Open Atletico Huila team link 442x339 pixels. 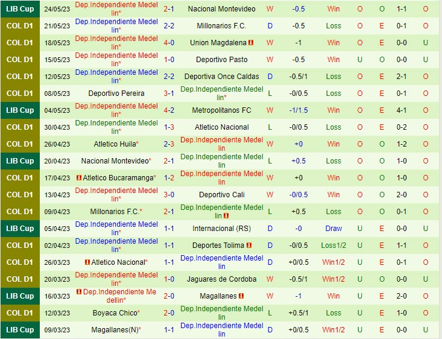click(115, 144)
